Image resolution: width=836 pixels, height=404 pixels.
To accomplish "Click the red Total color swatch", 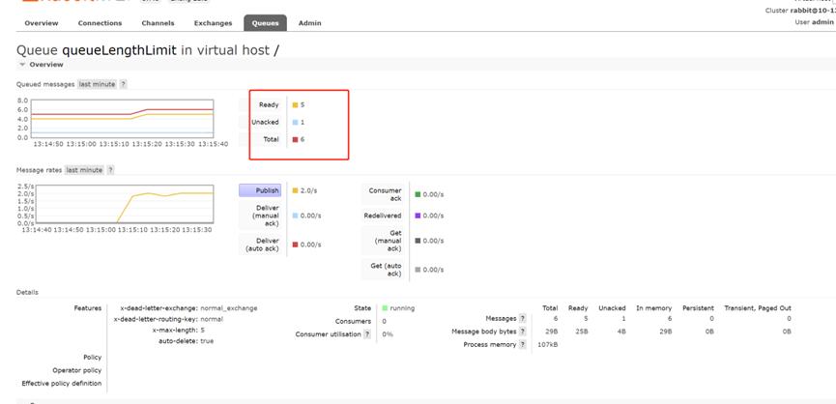I will tap(295, 139).
